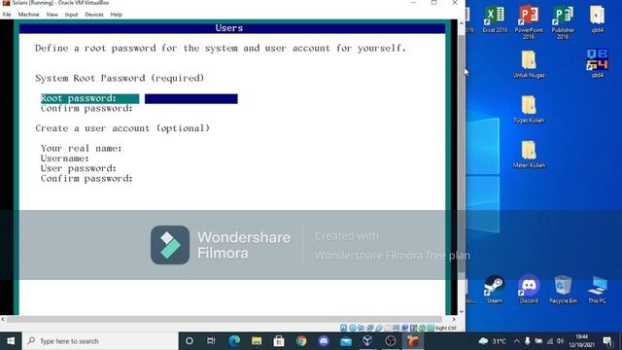Click the microphone tray icon

pos(527,341)
